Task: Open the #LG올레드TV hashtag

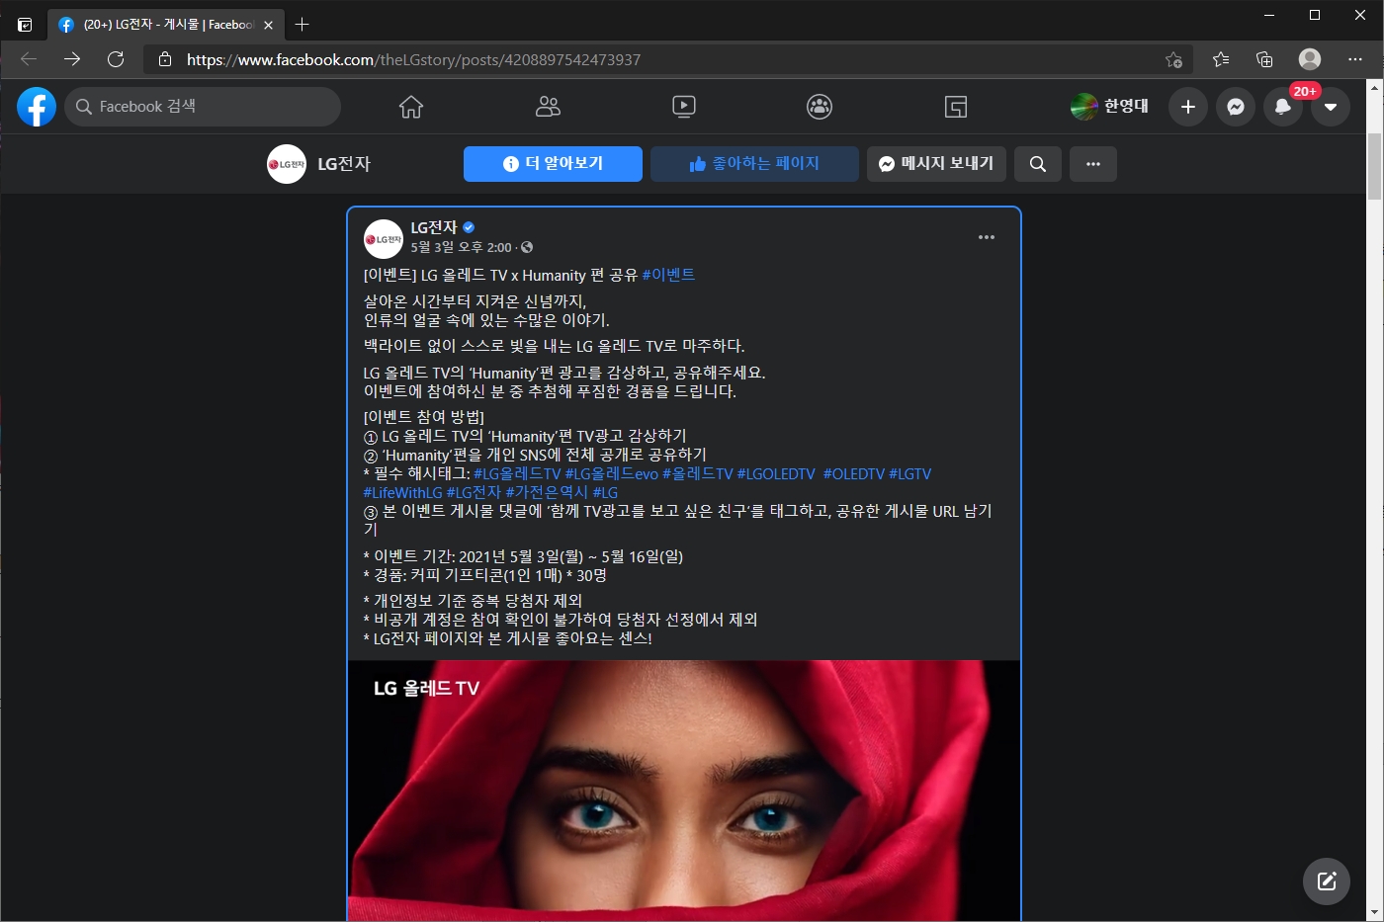Action: click(517, 474)
